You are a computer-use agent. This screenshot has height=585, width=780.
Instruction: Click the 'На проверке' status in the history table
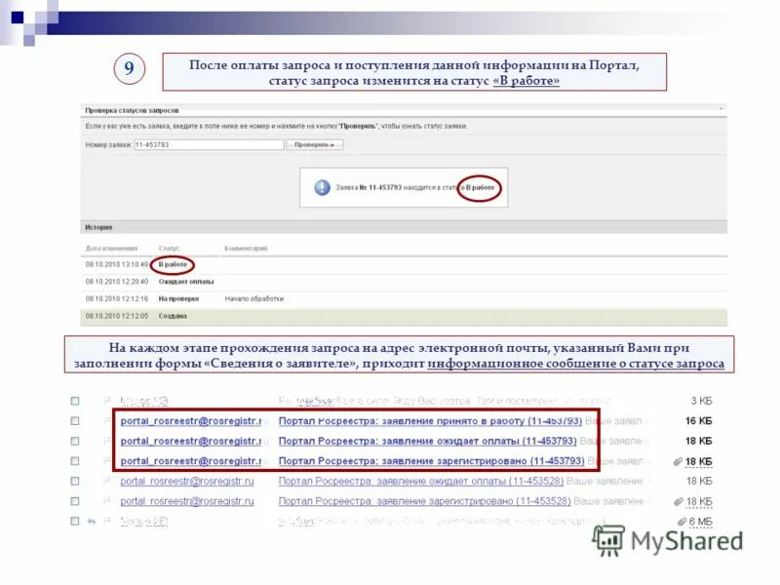pos(178,299)
